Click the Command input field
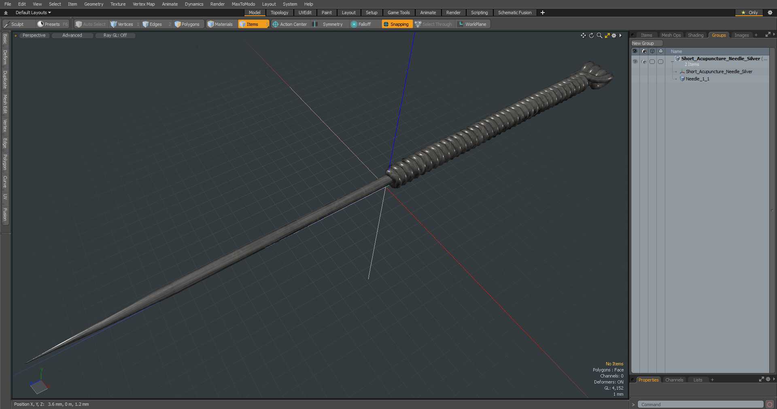The width and height of the screenshot is (777, 409). point(701,405)
